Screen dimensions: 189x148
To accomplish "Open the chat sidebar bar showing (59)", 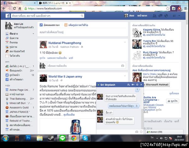I will (x=165, y=132).
